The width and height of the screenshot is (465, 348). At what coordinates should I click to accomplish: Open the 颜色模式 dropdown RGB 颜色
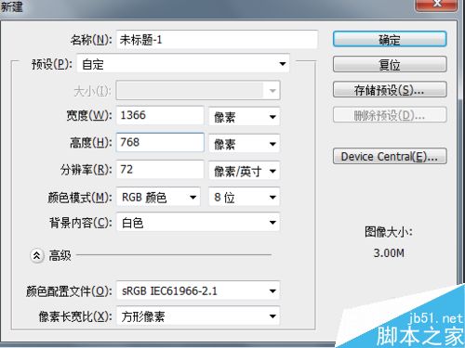pos(158,197)
